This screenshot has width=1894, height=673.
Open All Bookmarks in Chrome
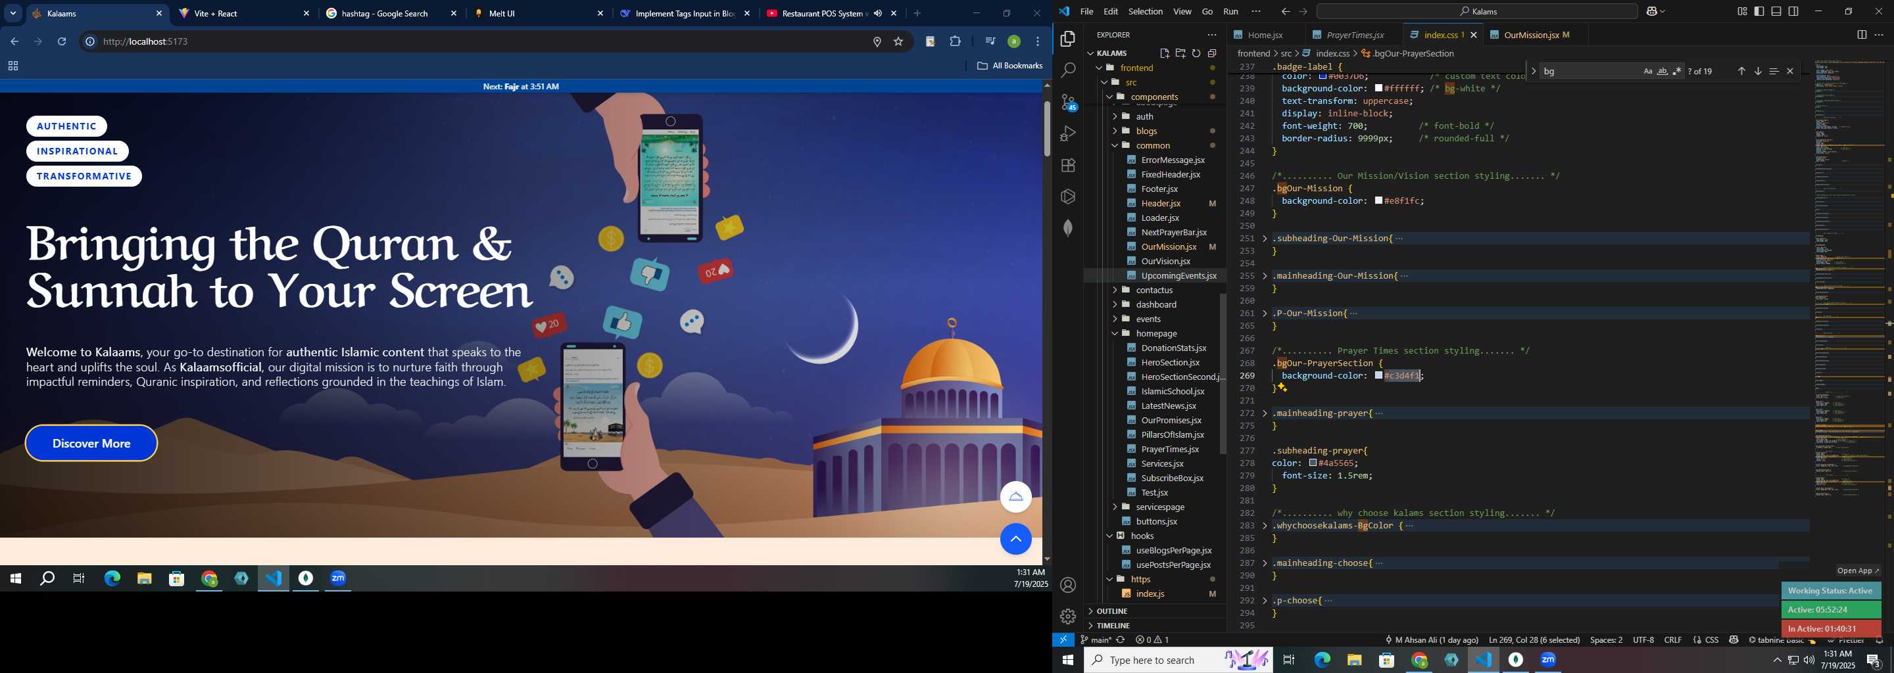pos(1010,66)
